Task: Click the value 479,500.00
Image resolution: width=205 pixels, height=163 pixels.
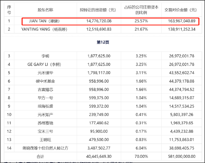Action: click(x=99, y=140)
